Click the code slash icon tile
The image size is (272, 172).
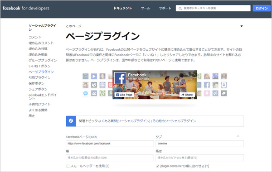point(215,93)
